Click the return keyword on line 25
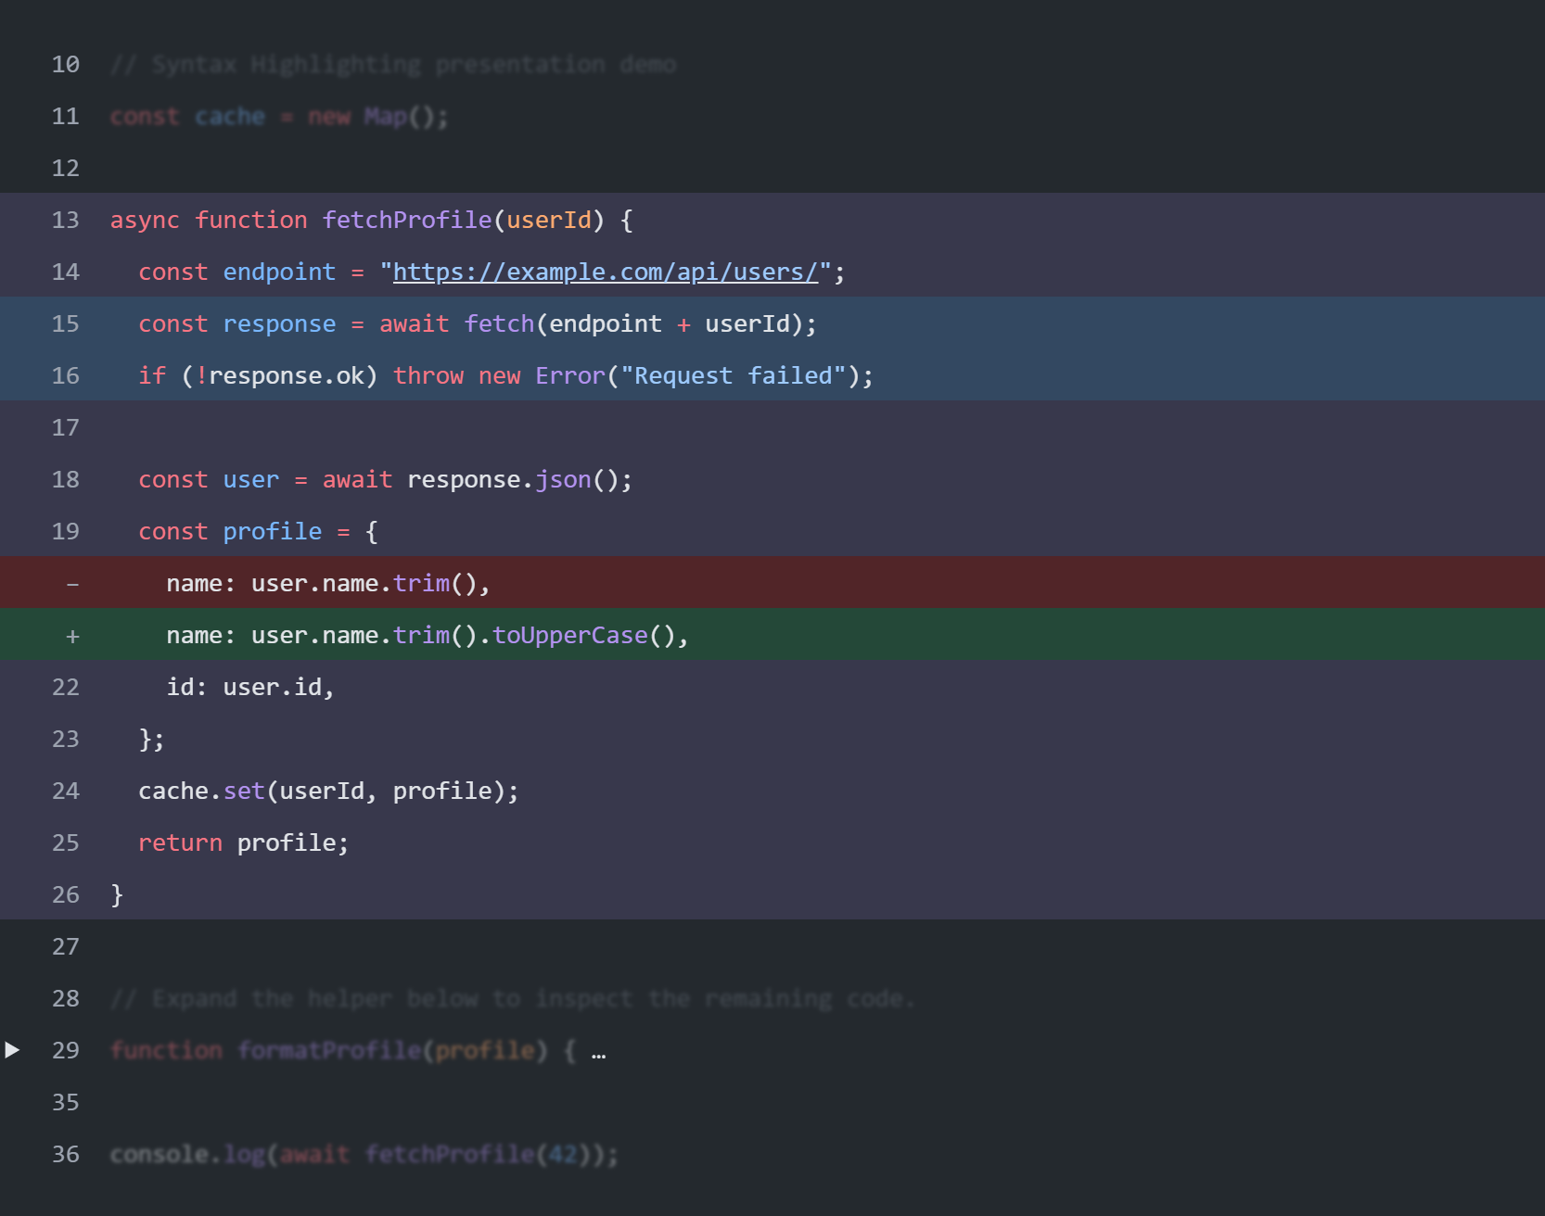1545x1216 pixels. point(180,842)
